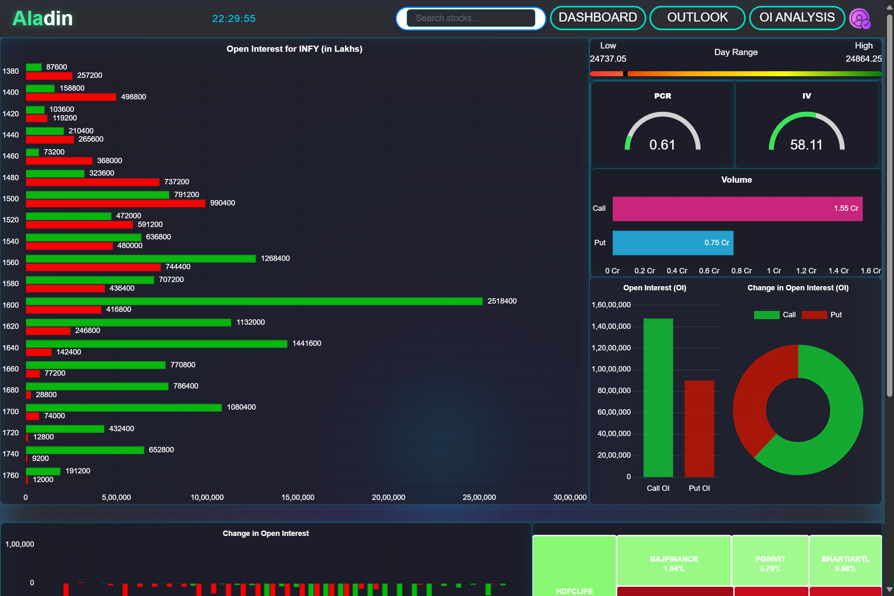Click the 1620 strike call bar 1132000
Image resolution: width=894 pixels, height=596 pixels.
[x=128, y=322]
